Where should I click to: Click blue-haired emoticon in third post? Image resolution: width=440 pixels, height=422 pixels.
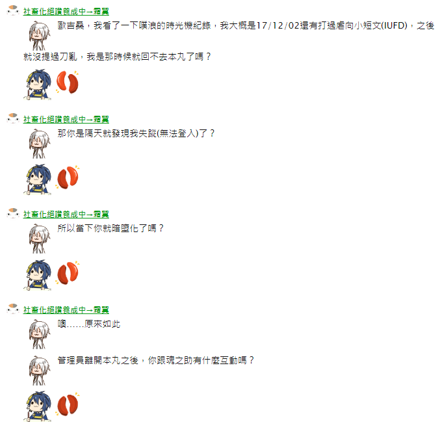[x=38, y=275]
